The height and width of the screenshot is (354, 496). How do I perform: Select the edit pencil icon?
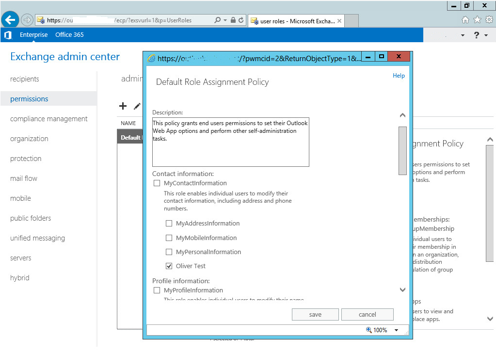pyautogui.click(x=137, y=106)
